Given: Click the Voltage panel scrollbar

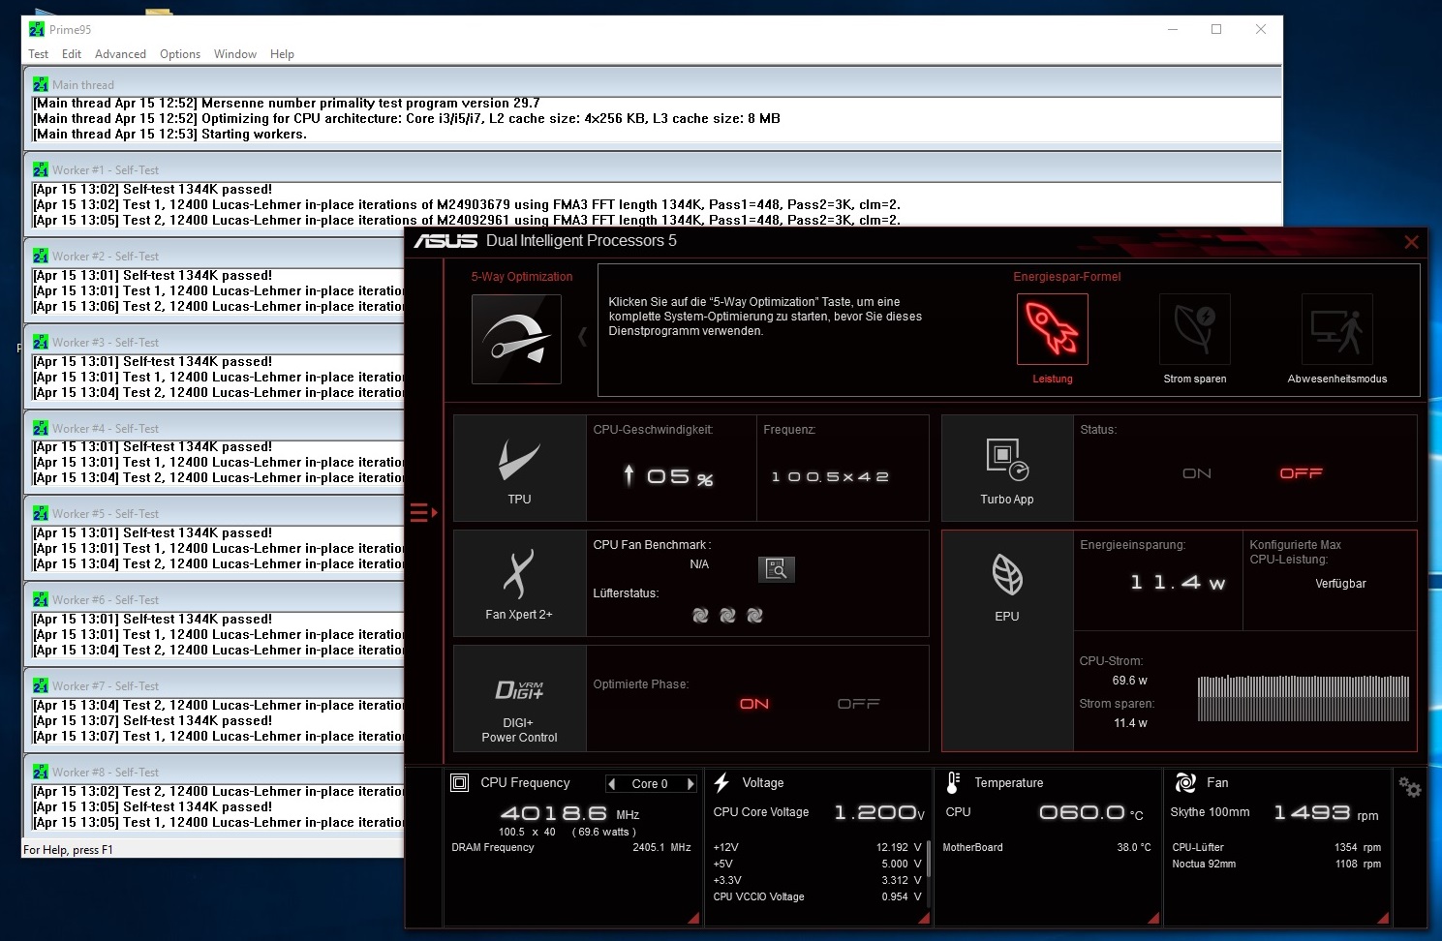Looking at the screenshot, I should (x=928, y=860).
